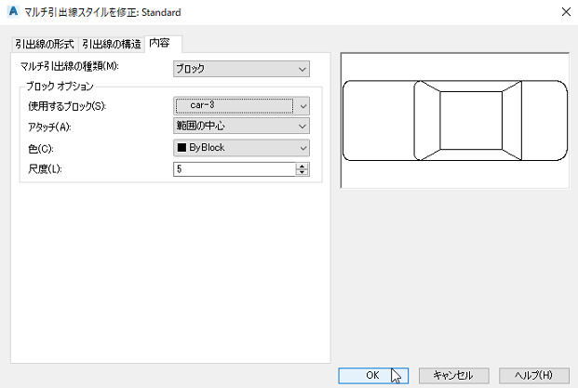
Task: Click the car block preview image
Action: pos(455,120)
